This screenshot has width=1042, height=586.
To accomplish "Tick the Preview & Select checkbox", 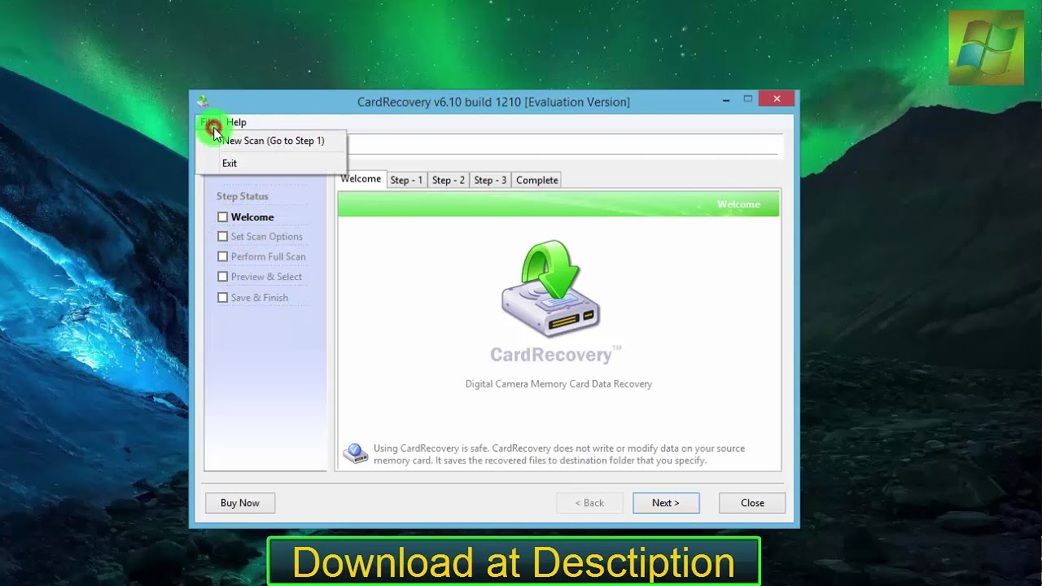I will [x=222, y=277].
